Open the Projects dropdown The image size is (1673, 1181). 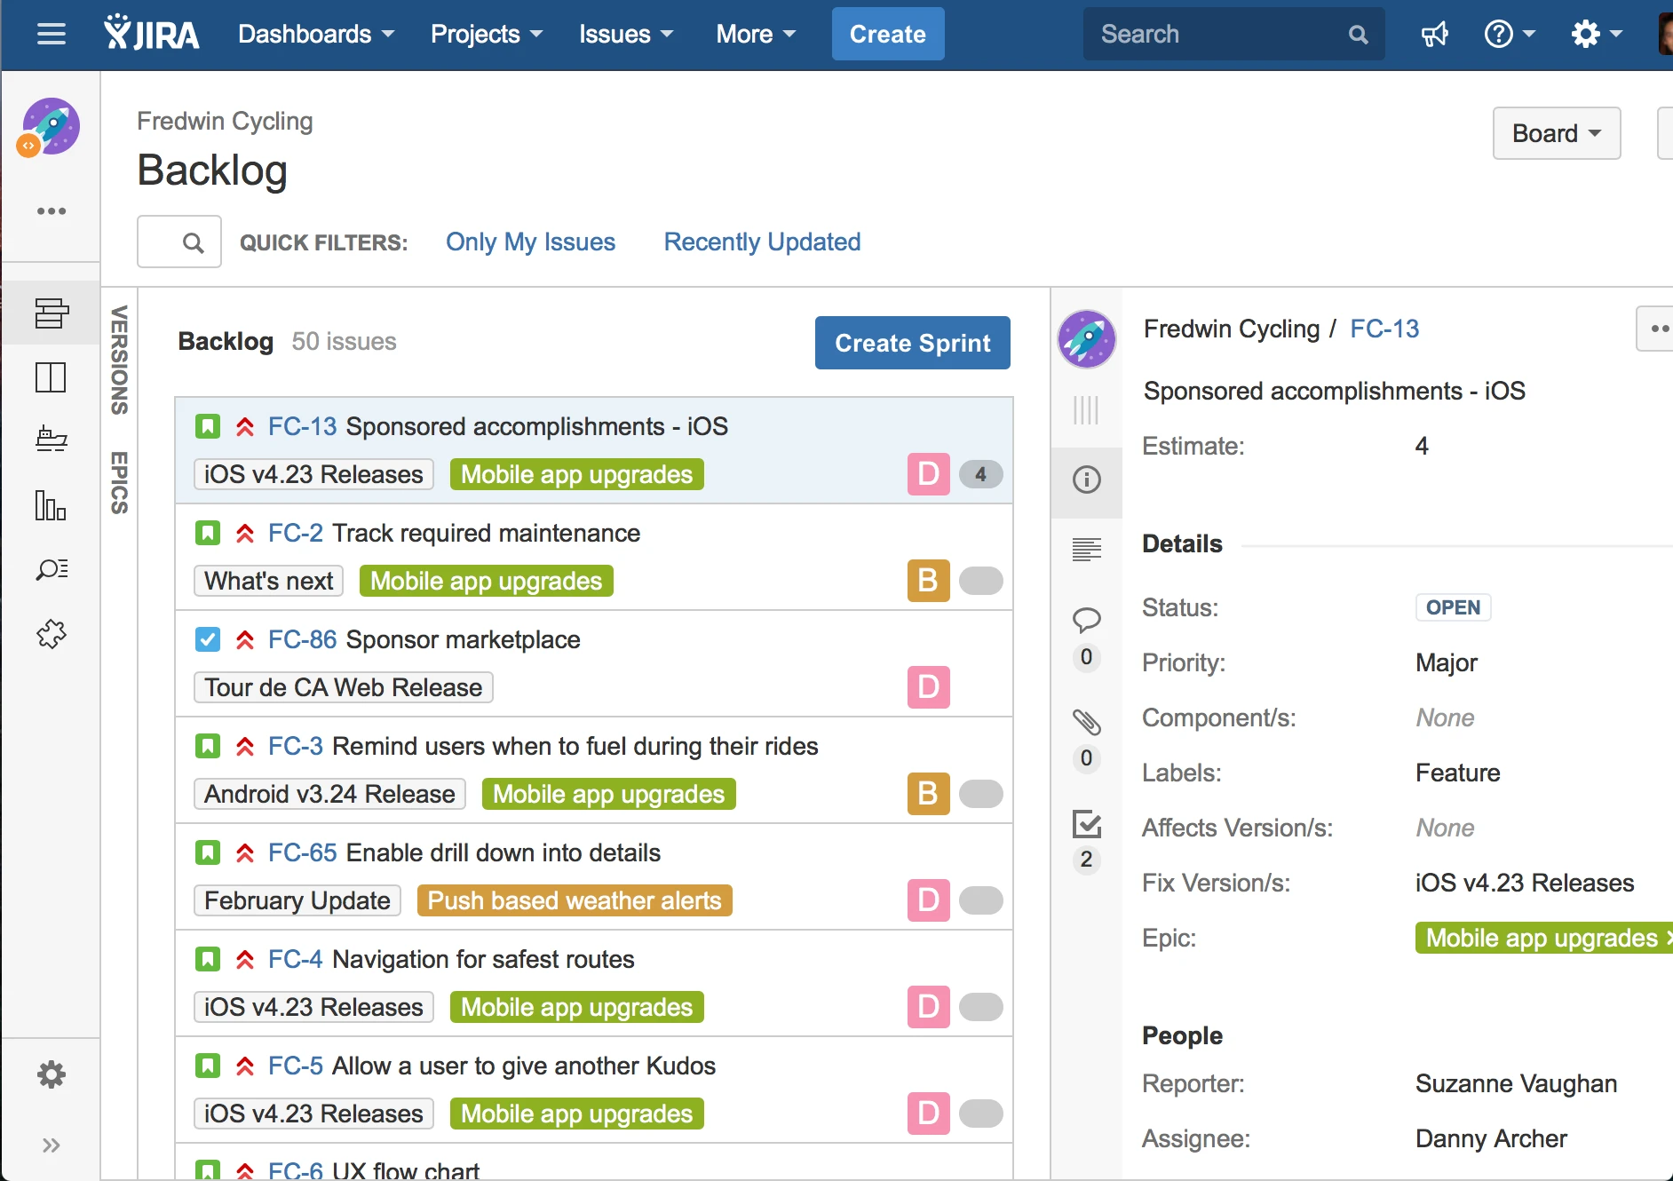click(487, 34)
